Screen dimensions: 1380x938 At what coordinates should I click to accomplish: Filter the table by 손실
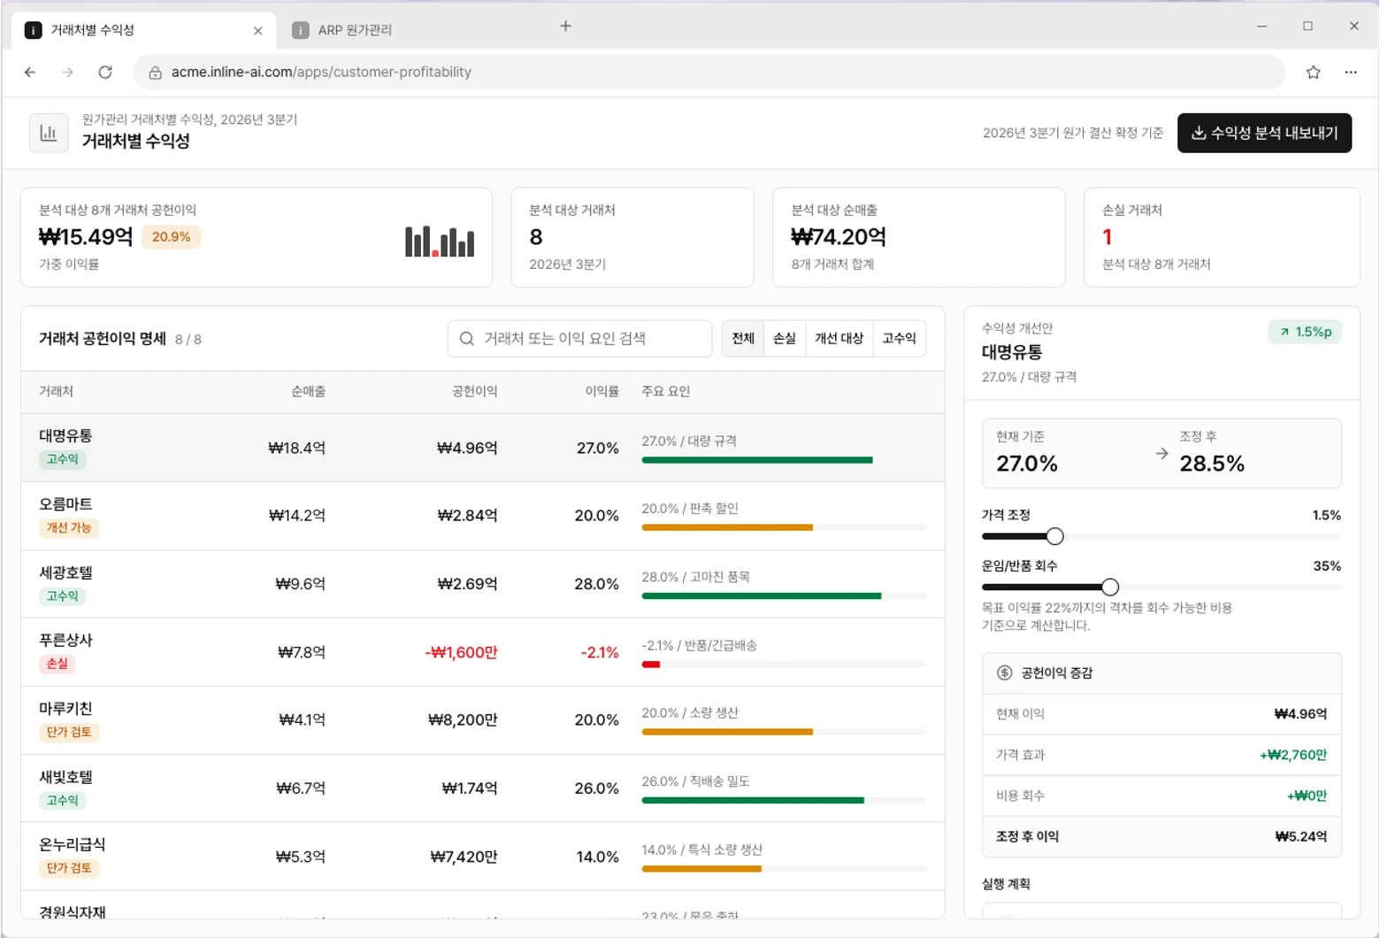[x=785, y=338]
